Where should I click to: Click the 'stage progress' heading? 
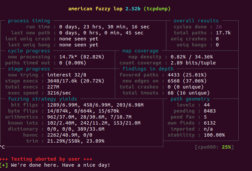pos(29,69)
